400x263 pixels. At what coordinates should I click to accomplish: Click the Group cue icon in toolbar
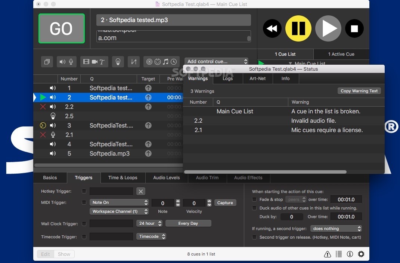(x=47, y=62)
